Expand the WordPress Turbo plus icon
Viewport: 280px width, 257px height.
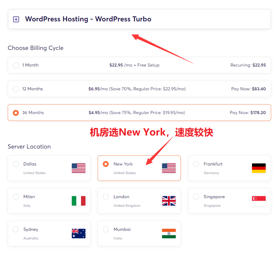pyautogui.click(x=16, y=19)
